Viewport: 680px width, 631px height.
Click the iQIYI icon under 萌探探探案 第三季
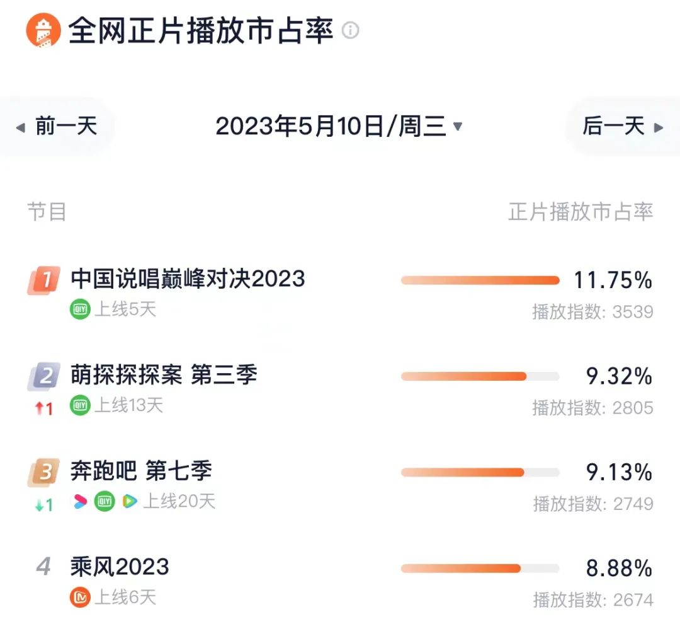(x=79, y=406)
